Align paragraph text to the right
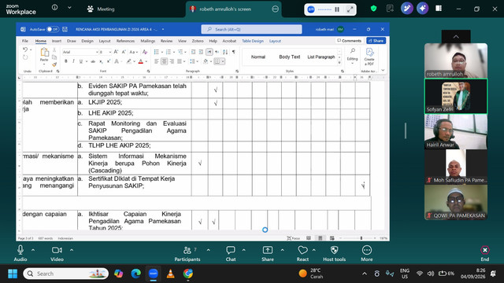The width and height of the screenshot is (504, 283). coord(172,61)
